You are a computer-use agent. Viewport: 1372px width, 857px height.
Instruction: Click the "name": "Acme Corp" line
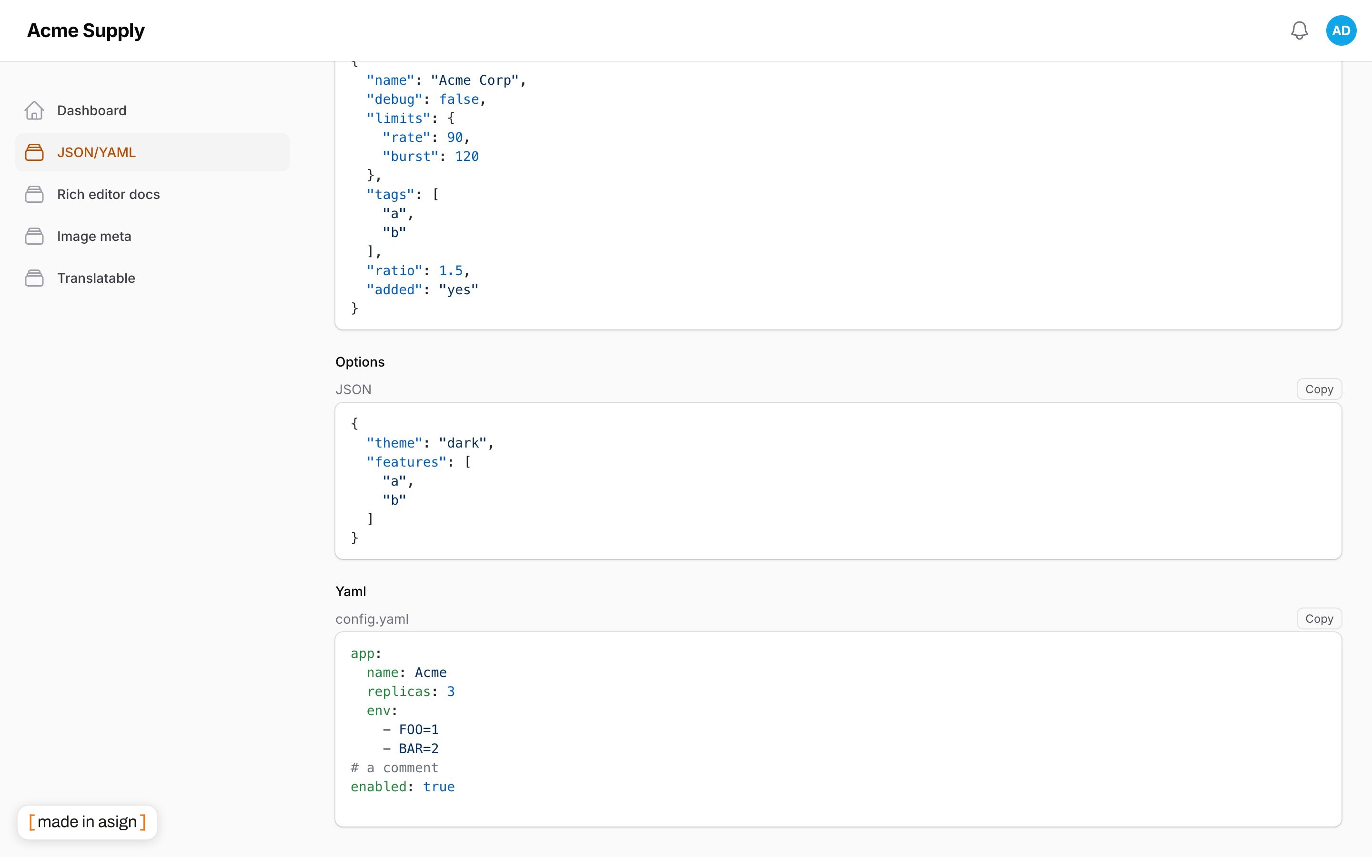pos(446,80)
